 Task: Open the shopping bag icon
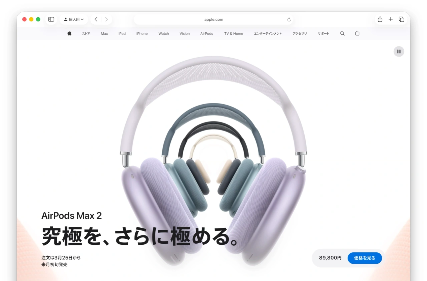point(357,33)
